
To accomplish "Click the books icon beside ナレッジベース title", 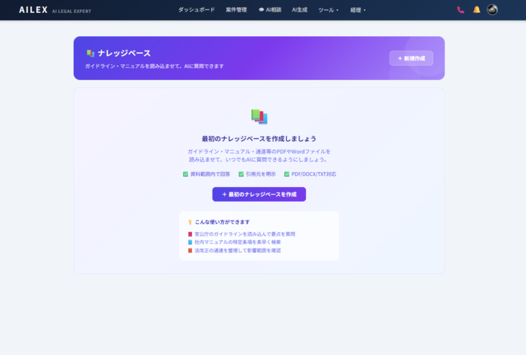I will (90, 53).
